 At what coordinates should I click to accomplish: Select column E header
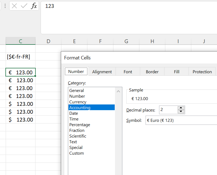coord(74,41)
